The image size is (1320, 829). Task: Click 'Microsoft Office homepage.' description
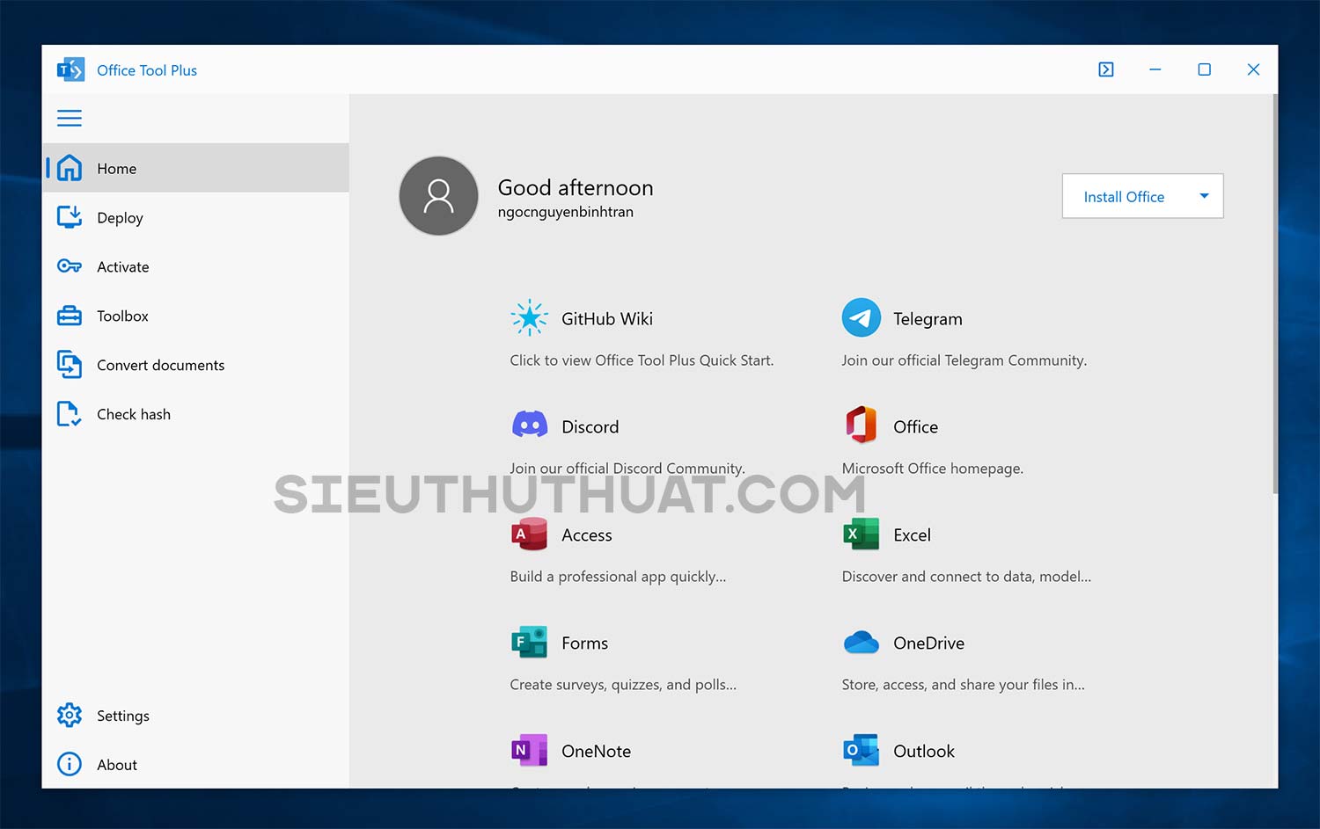click(932, 469)
